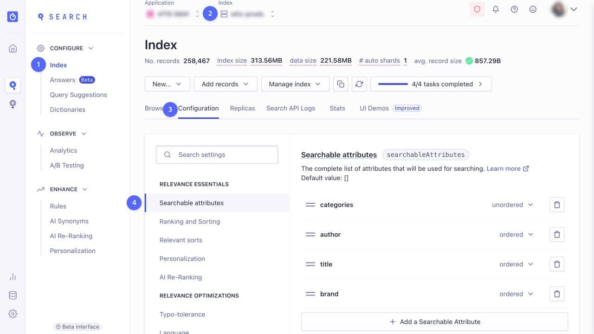594x334 pixels.
Task: Click the refresh index icon button
Action: pyautogui.click(x=359, y=84)
